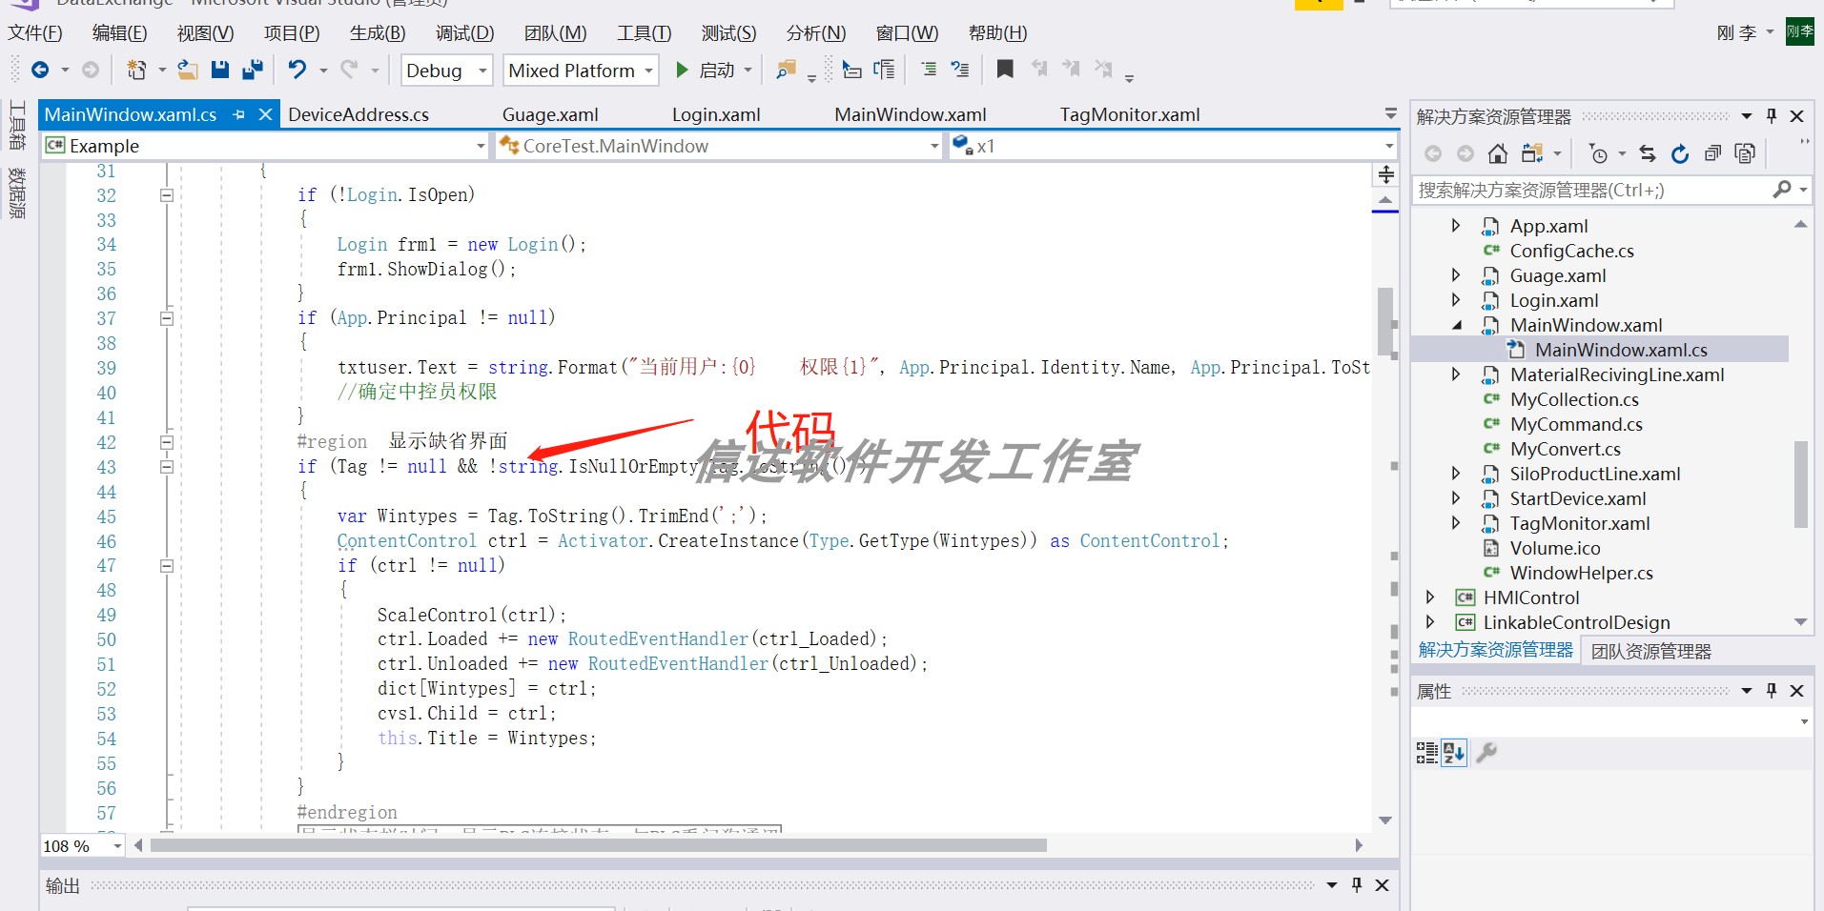Screen dimensions: 1824x911
Task: Toggle auto-hide pin on Solution Explorer panel
Action: (x=1772, y=116)
